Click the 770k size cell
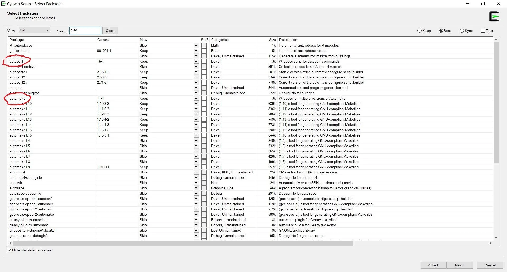This screenshot has height=272, width=507. 272,82
